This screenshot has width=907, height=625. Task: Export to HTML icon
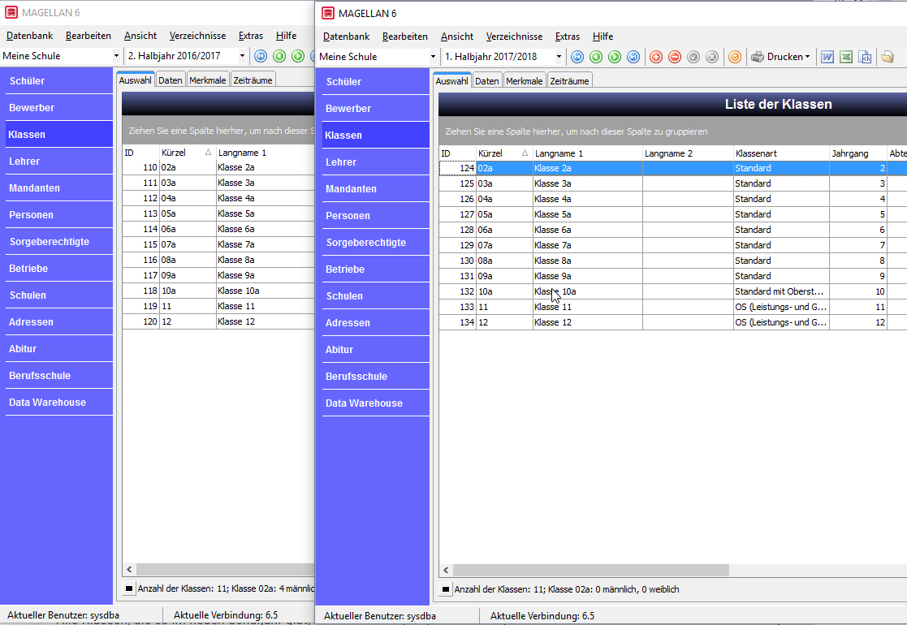click(865, 57)
